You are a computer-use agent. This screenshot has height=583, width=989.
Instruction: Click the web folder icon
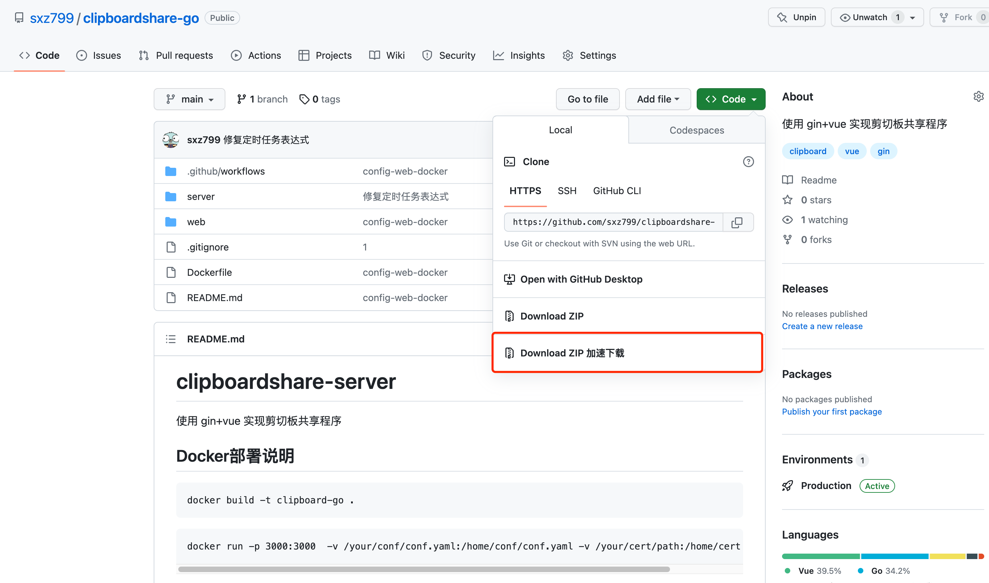(x=171, y=222)
